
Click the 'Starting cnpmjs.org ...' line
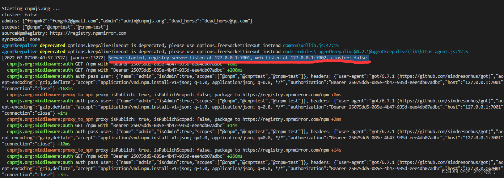pyautogui.click(x=31, y=9)
